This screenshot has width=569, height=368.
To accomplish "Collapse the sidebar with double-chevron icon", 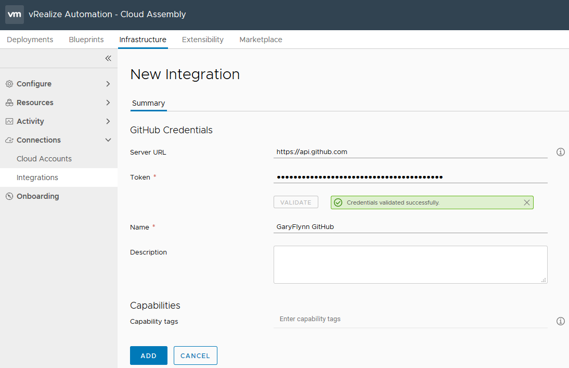I will (108, 58).
